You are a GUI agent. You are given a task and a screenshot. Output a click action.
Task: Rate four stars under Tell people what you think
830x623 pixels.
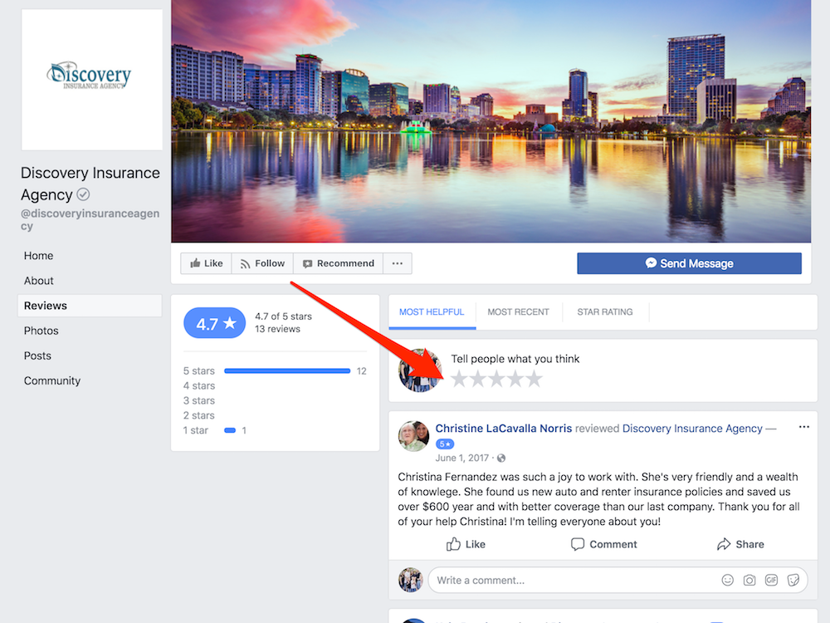(515, 379)
